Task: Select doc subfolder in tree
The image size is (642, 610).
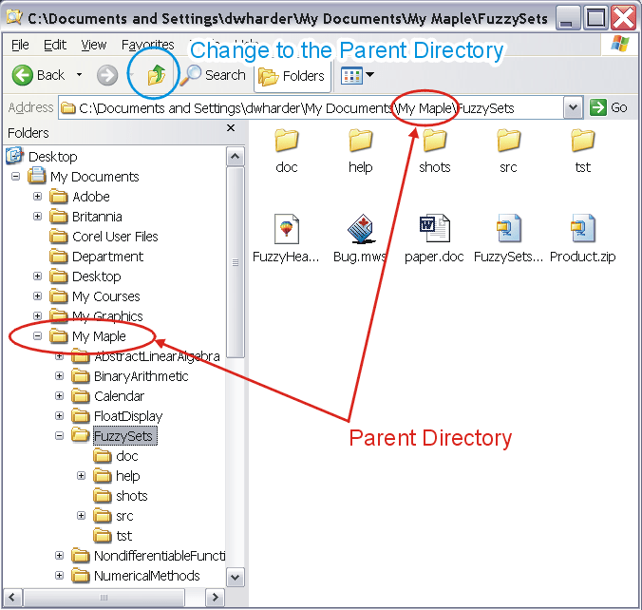Action: 116,456
